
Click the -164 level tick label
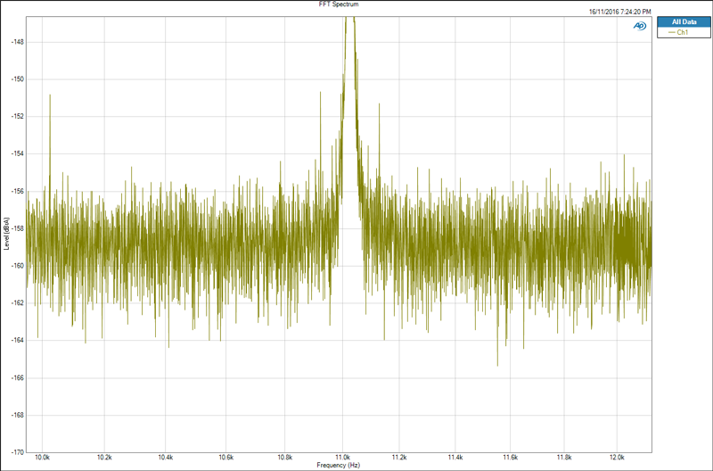(x=17, y=341)
